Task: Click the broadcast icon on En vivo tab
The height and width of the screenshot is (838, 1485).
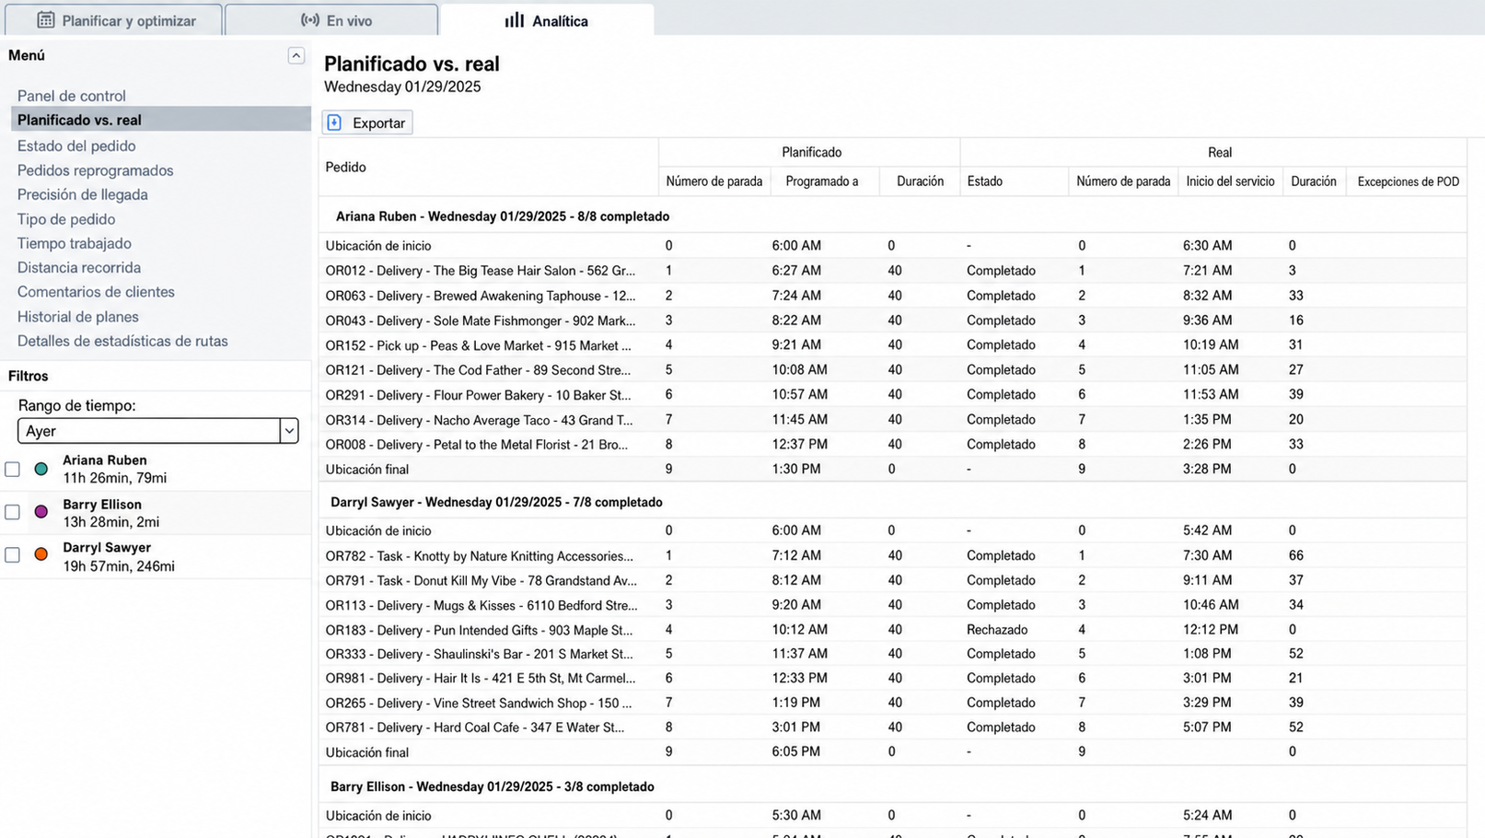Action: coord(310,20)
